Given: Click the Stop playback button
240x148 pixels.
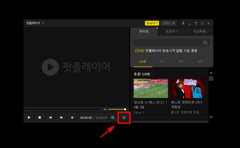Looking at the screenshot, I should point(40,118).
